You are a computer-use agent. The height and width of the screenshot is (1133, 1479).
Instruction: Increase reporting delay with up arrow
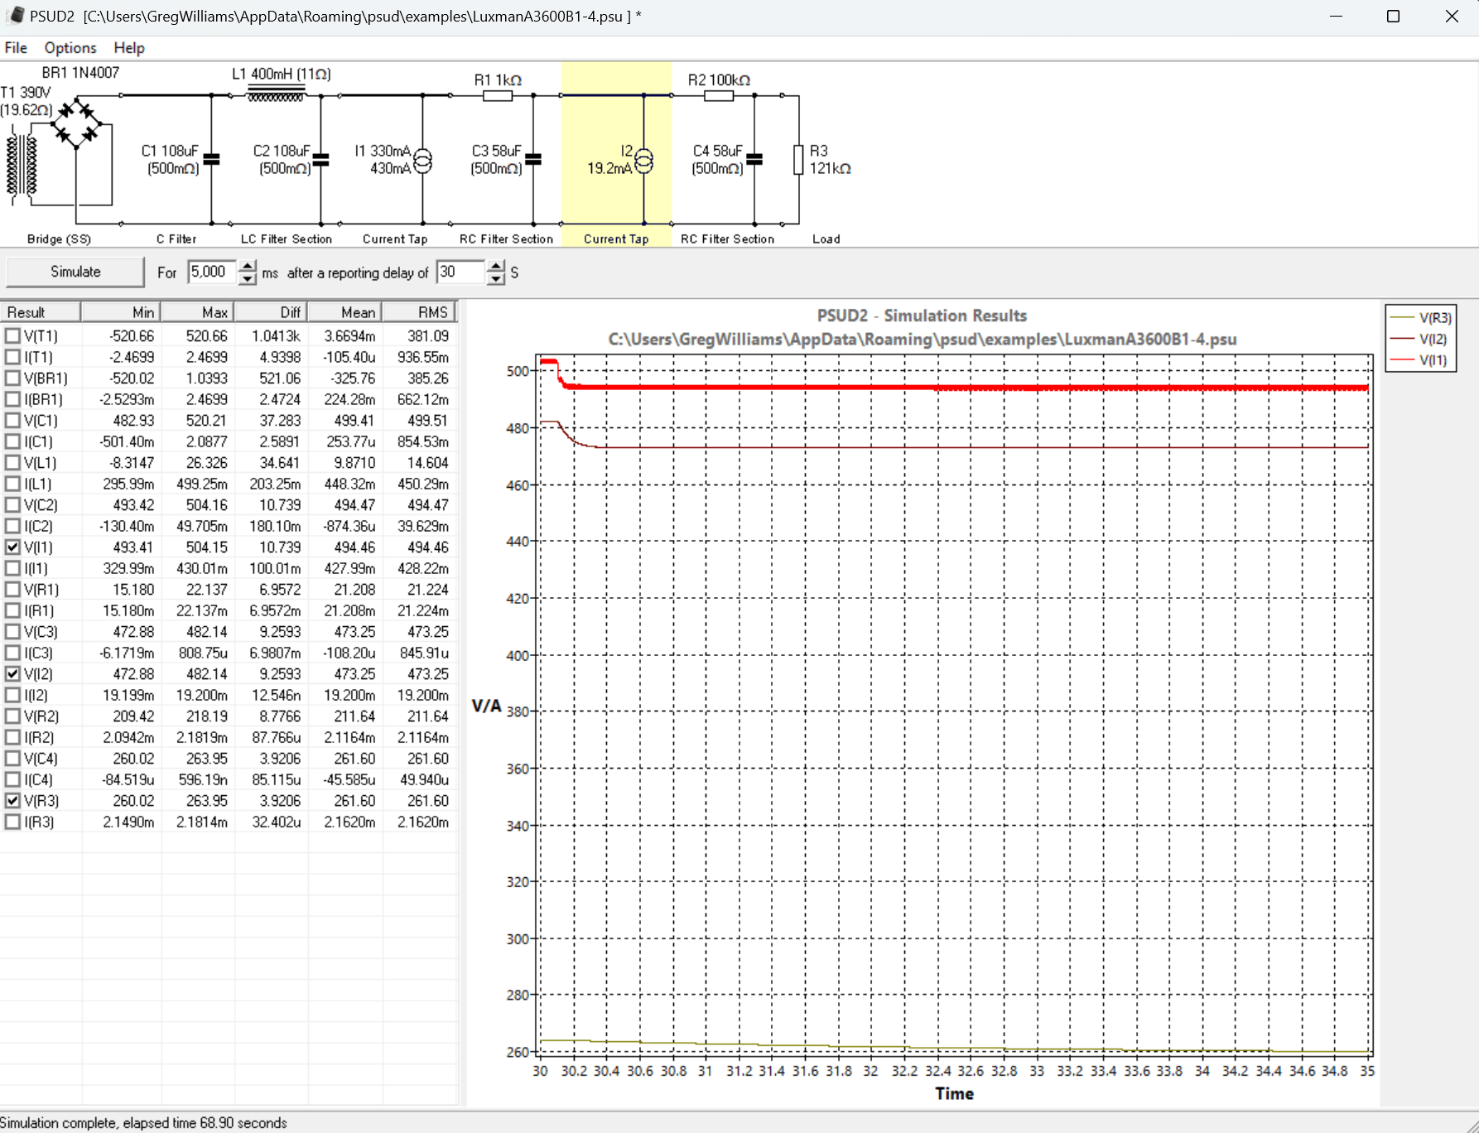tap(495, 267)
